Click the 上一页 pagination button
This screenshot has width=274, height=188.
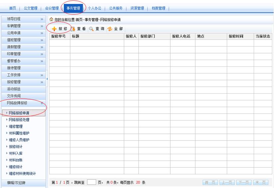[x=227, y=183]
